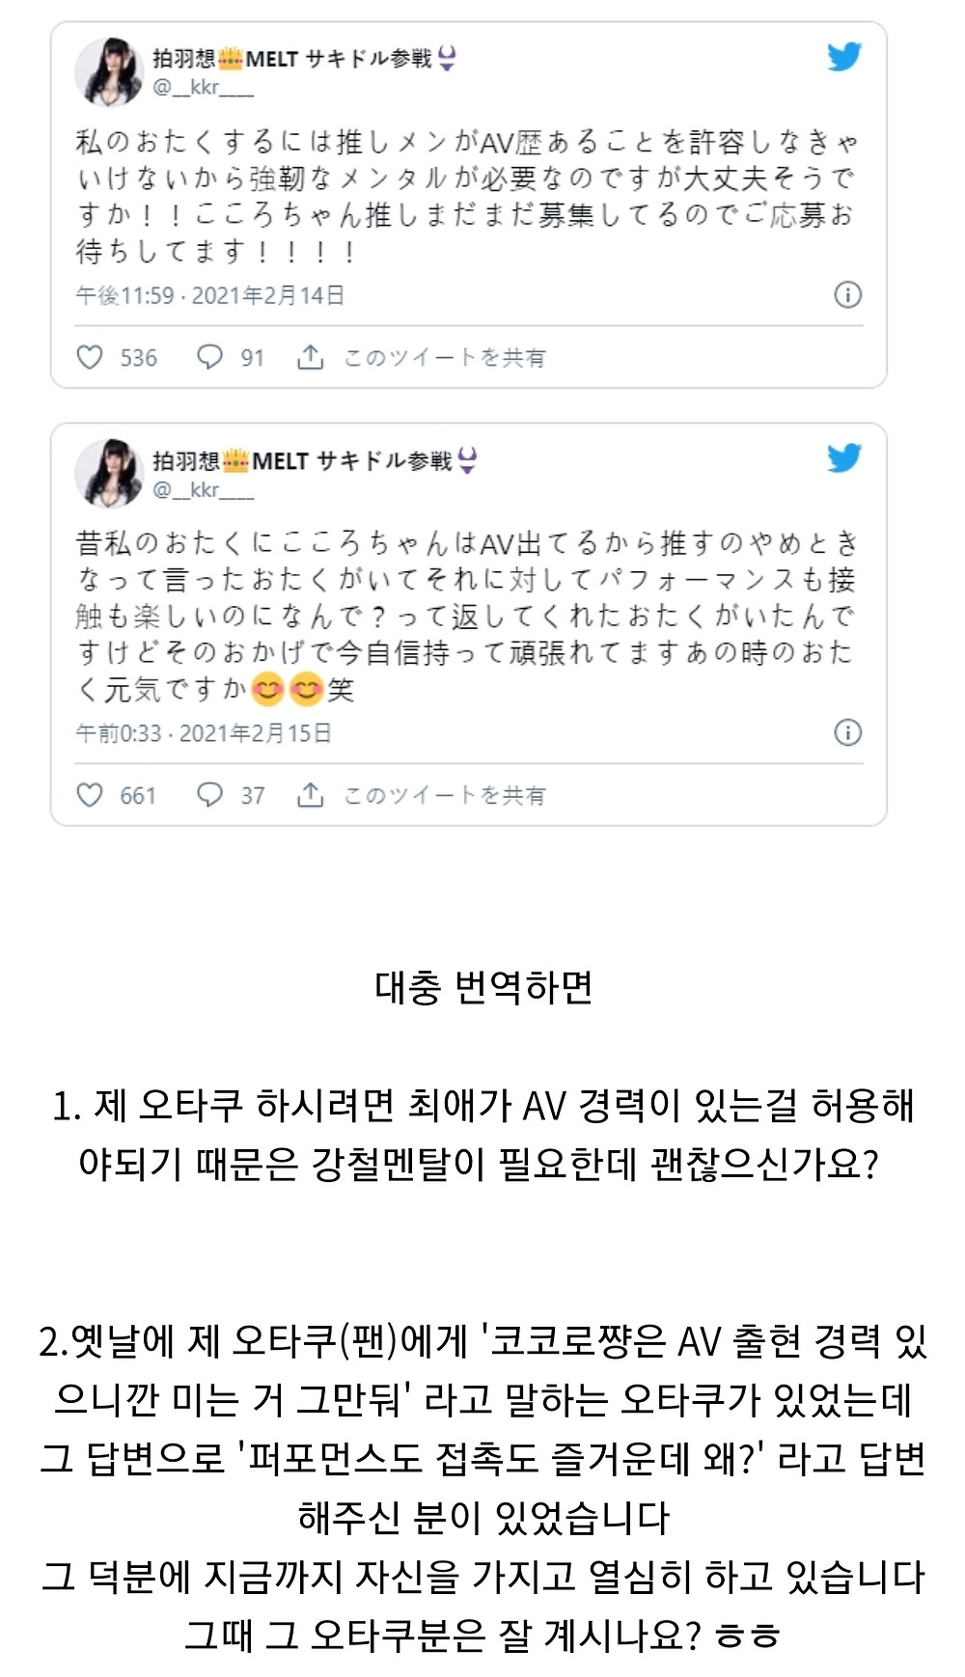Open timestamp 午前0:33 · 2021年2月15日
This screenshot has width=965, height=1677.
click(x=204, y=733)
